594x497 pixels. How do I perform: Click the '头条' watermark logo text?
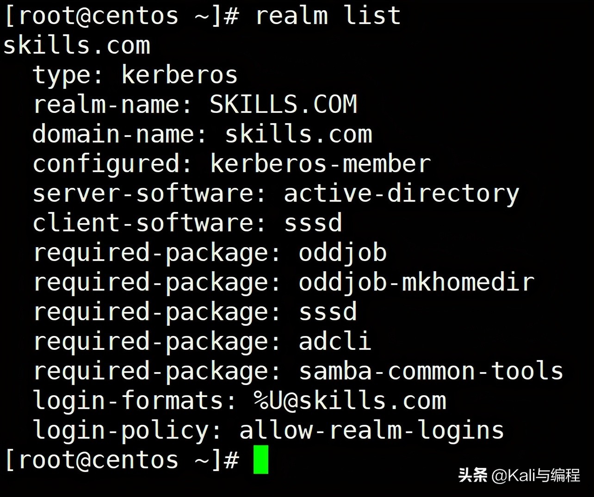coord(472,475)
